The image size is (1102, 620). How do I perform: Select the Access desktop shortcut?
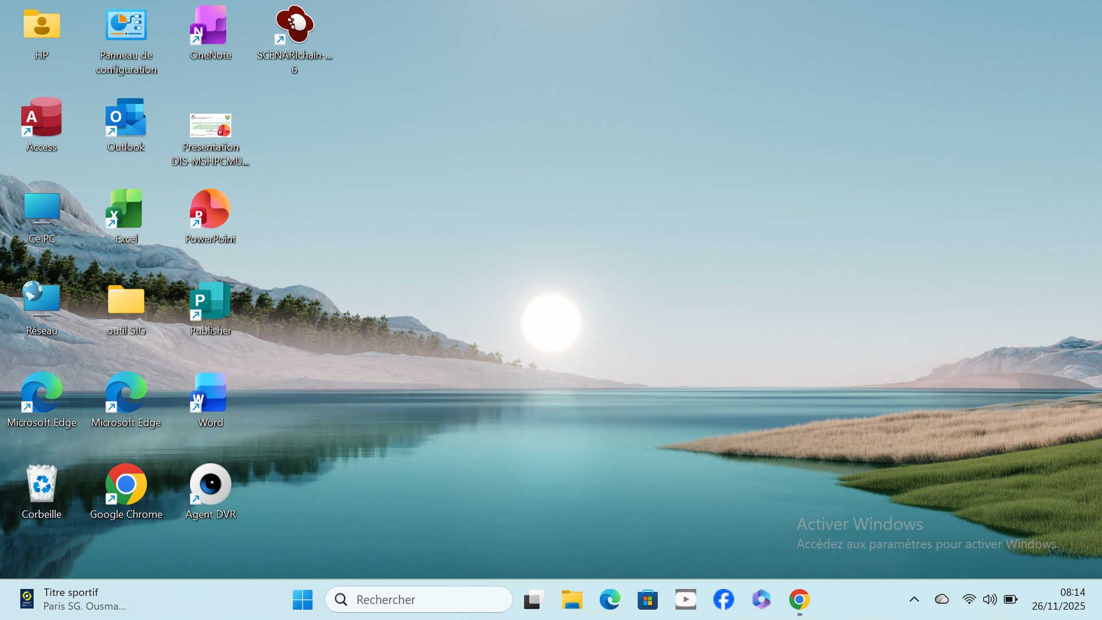[41, 118]
